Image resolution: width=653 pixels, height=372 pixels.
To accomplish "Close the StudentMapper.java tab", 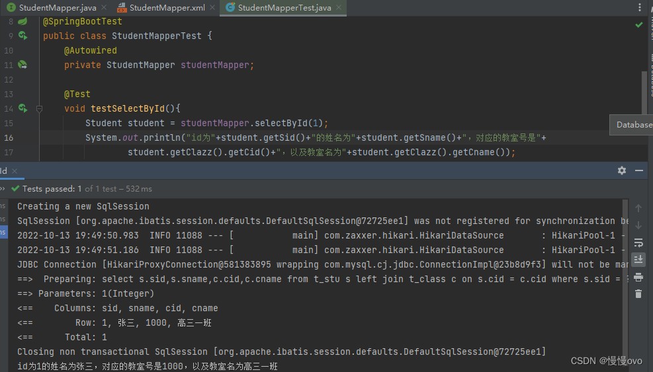I will (x=104, y=7).
